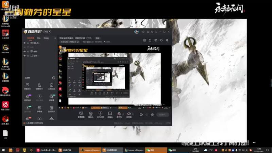
Task: Open 斗鱼直播伴侣使用教程 tutorial link
Action: click(x=35, y=123)
